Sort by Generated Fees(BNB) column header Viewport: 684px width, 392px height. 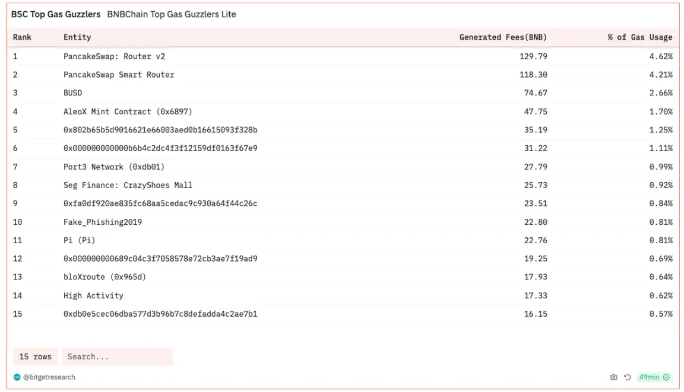coord(503,37)
